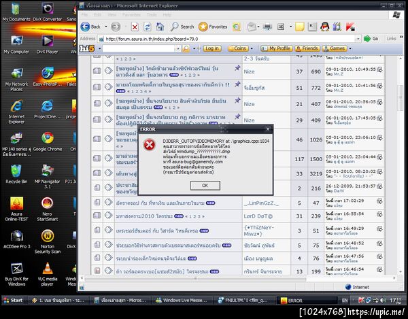Open the Favorites menu in menu bar
Image resolution: width=408 pixels, height=319 pixels.
click(131, 15)
